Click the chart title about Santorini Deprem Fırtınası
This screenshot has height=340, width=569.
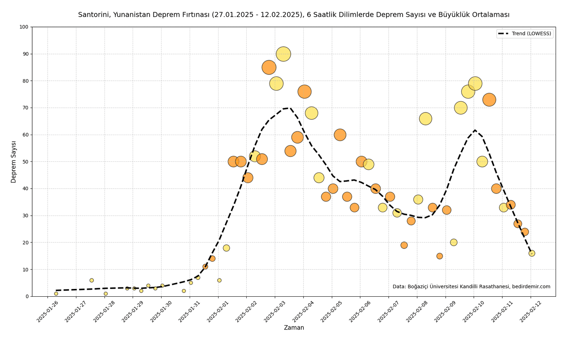click(293, 15)
